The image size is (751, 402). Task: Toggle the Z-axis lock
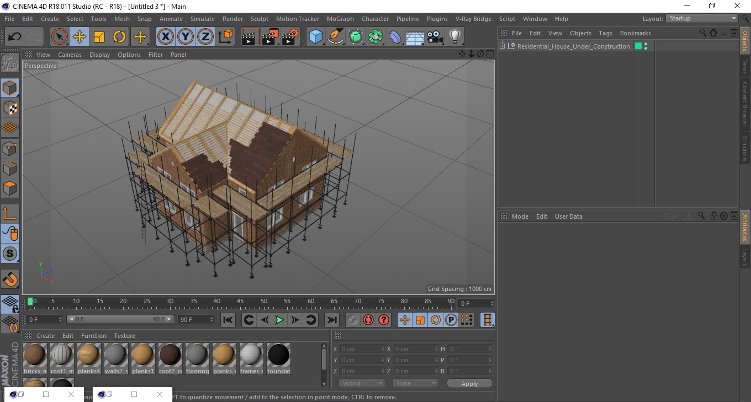[x=205, y=37]
